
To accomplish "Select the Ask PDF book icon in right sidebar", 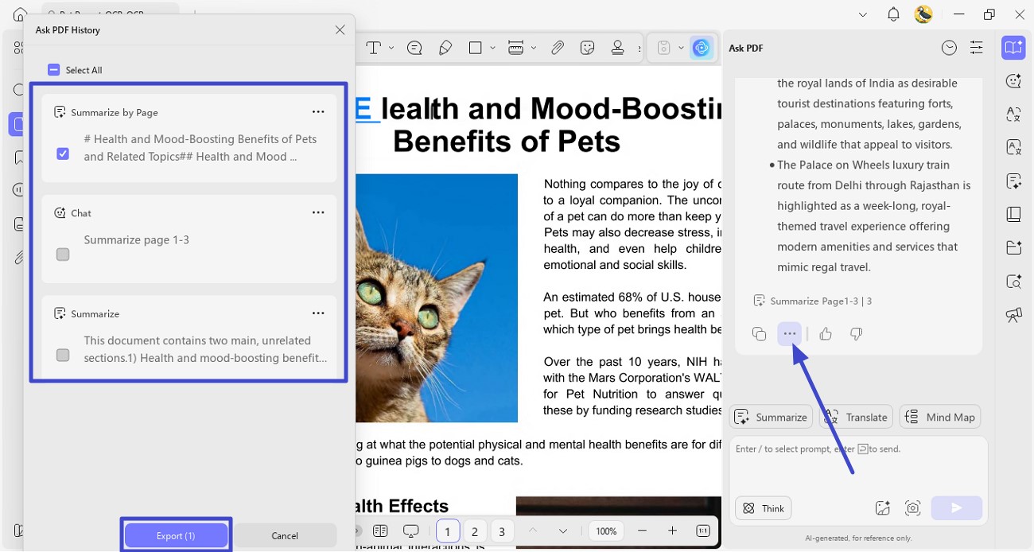I will tap(1013, 48).
